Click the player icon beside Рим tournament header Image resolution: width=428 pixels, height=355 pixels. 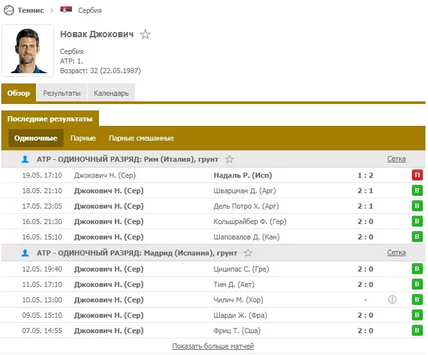pos(25,159)
